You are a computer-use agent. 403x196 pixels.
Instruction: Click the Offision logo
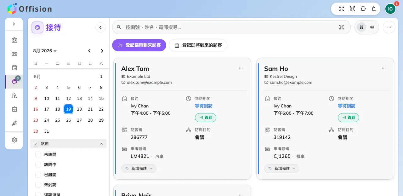30,9
